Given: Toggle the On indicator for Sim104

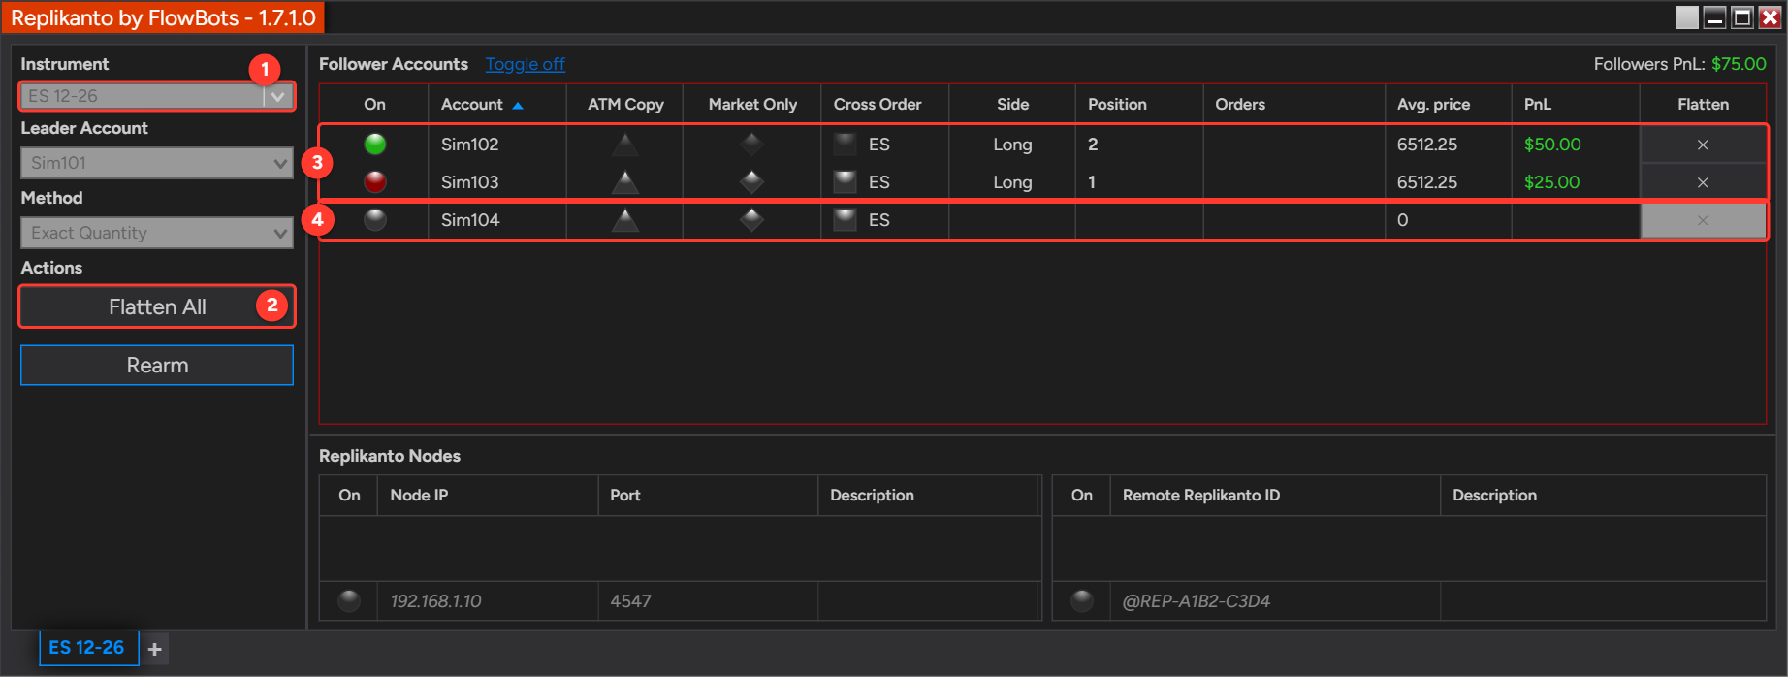Looking at the screenshot, I should pos(374,219).
